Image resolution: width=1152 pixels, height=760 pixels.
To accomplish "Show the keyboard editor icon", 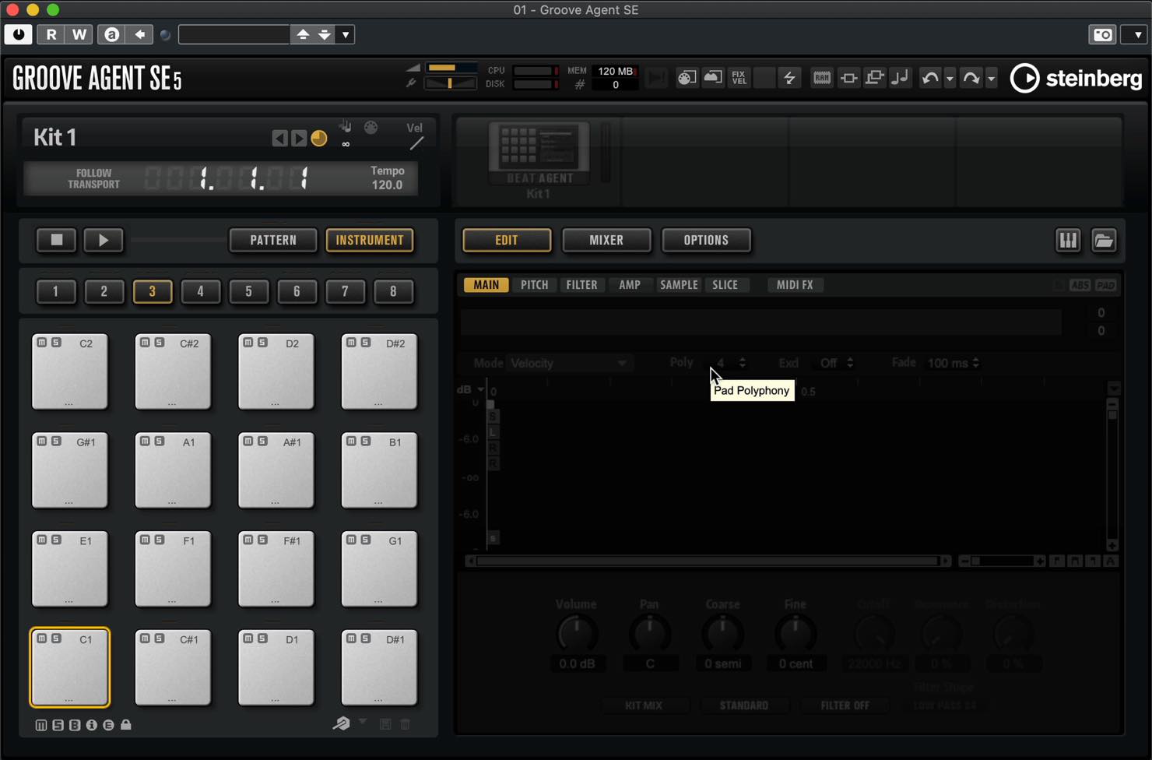I will pyautogui.click(x=1068, y=241).
